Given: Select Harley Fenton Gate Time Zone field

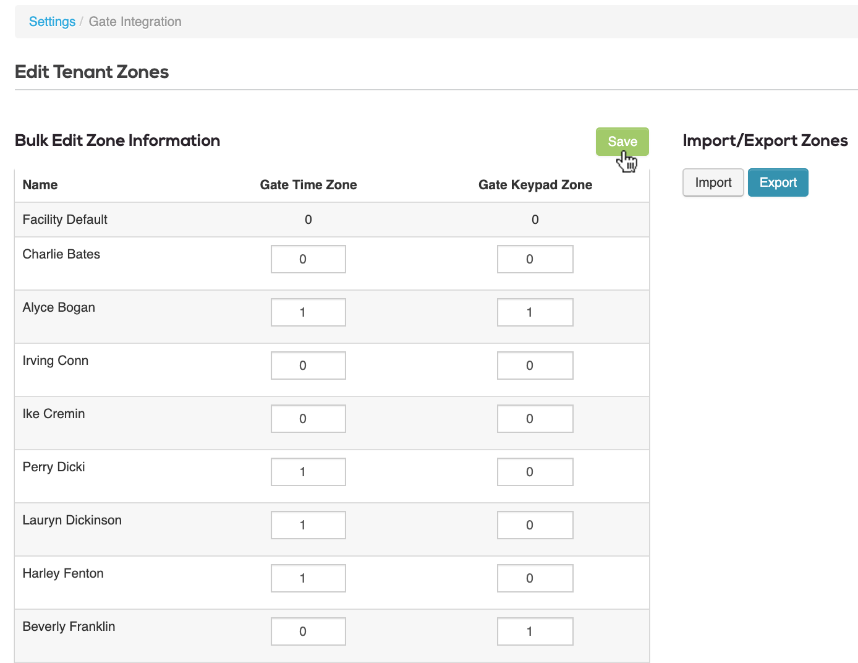Looking at the screenshot, I should coord(308,578).
